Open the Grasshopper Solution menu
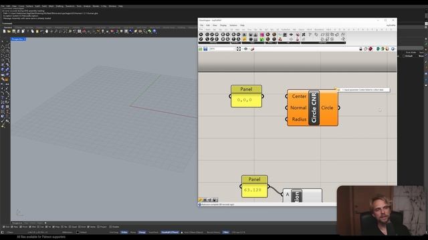This screenshot has height=240, width=428. pos(233,25)
